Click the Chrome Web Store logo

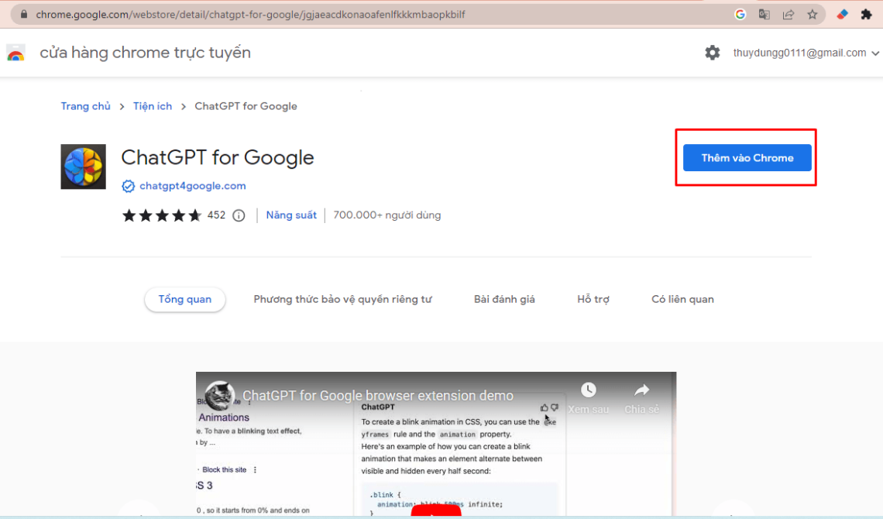pyautogui.click(x=15, y=52)
